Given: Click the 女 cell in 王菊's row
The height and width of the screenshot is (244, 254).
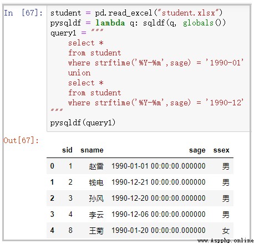Looking at the screenshot, I should pos(226,231).
